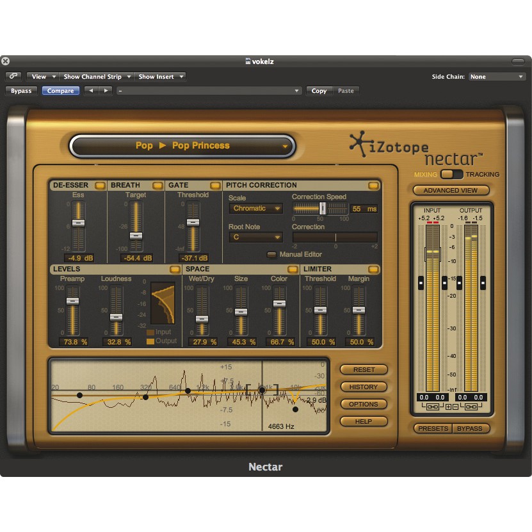Viewport: 532px width, 532px height.
Task: Click the left input gain handle
Action: (x=421, y=282)
